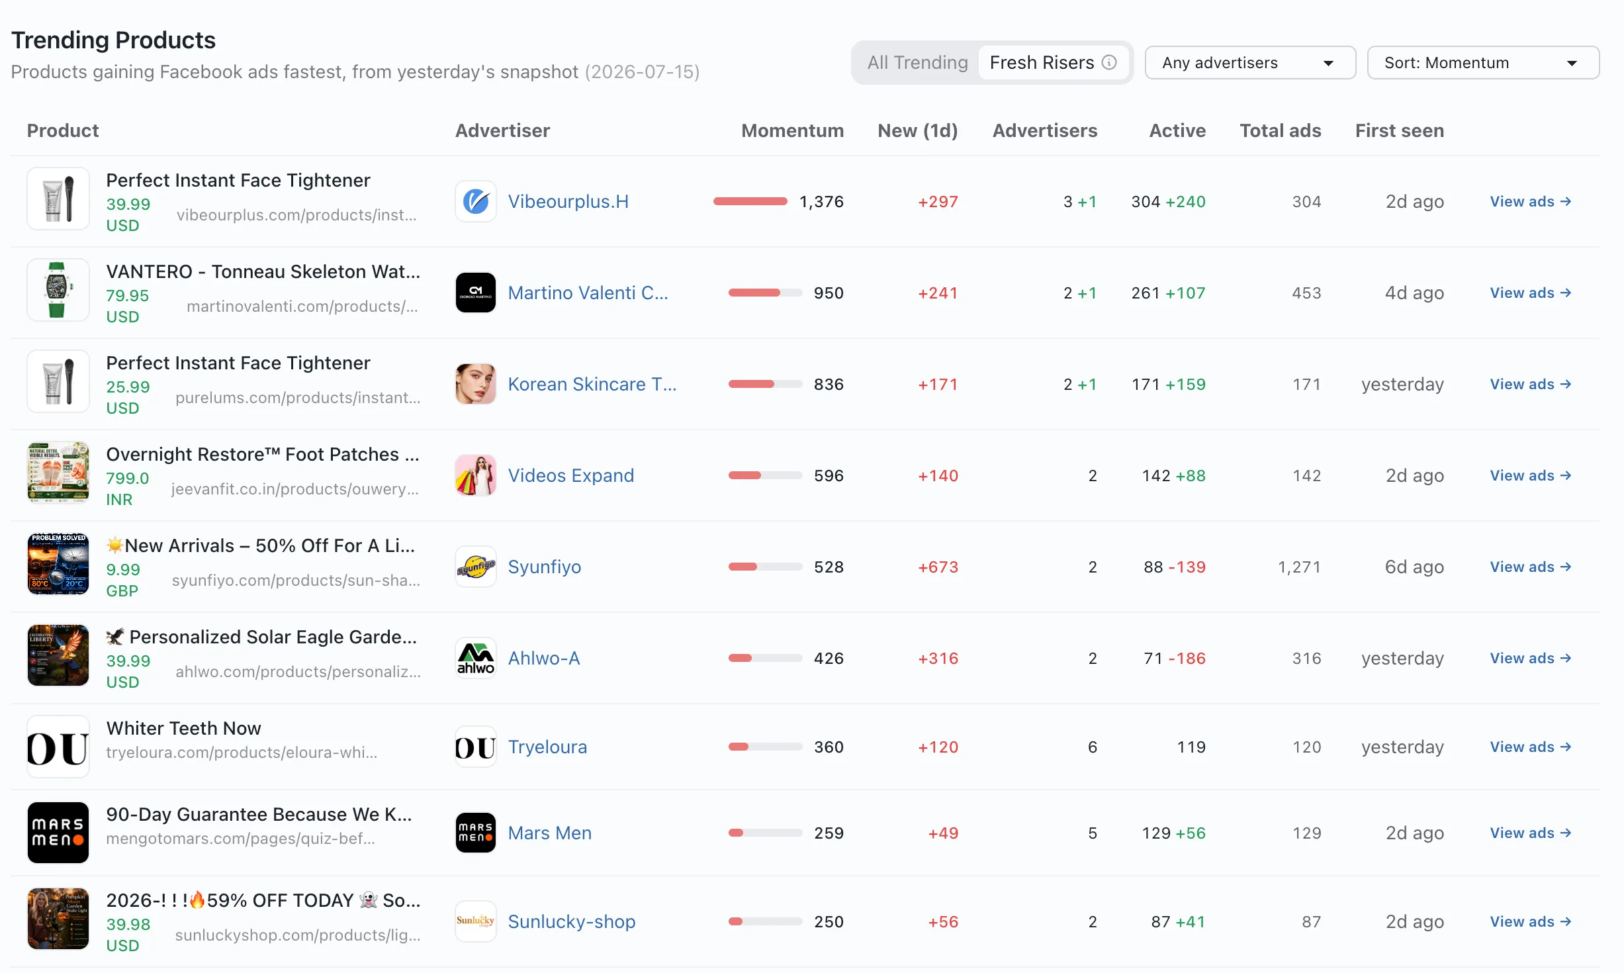This screenshot has width=1624, height=973.
Task: Open the Tryeloura advertiser link
Action: click(x=547, y=747)
